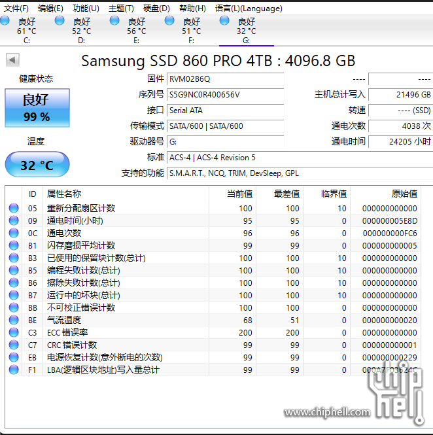Viewport: 433px width, 435px height.
Task: Click the 当前值 column header
Action: click(232, 194)
